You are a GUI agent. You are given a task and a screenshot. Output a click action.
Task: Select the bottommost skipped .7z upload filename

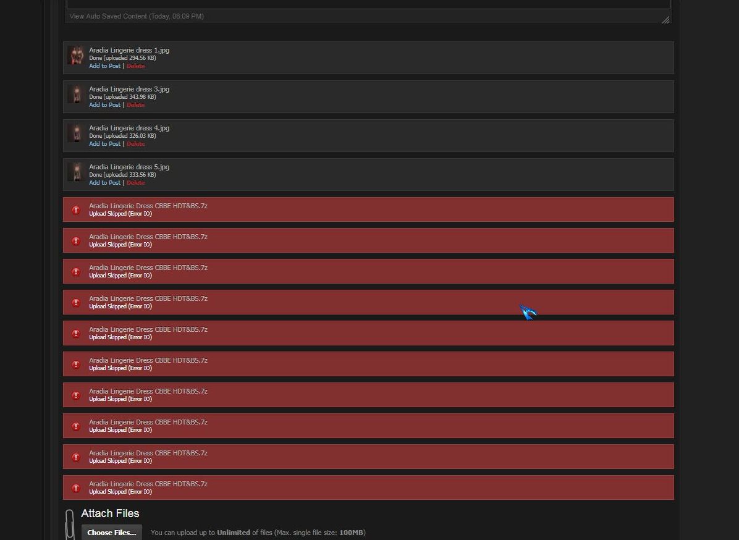click(x=148, y=484)
